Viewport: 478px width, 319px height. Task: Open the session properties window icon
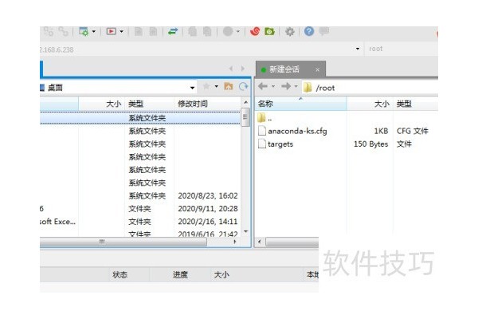point(84,31)
